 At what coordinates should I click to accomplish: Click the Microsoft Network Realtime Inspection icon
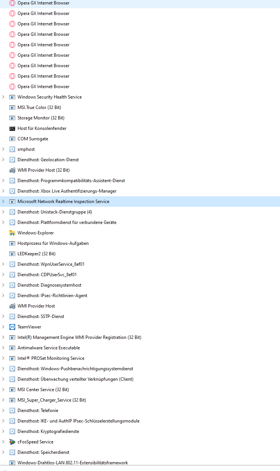12,202
